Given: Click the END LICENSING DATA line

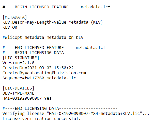Looking at the screenshot, I should point(60,109).
